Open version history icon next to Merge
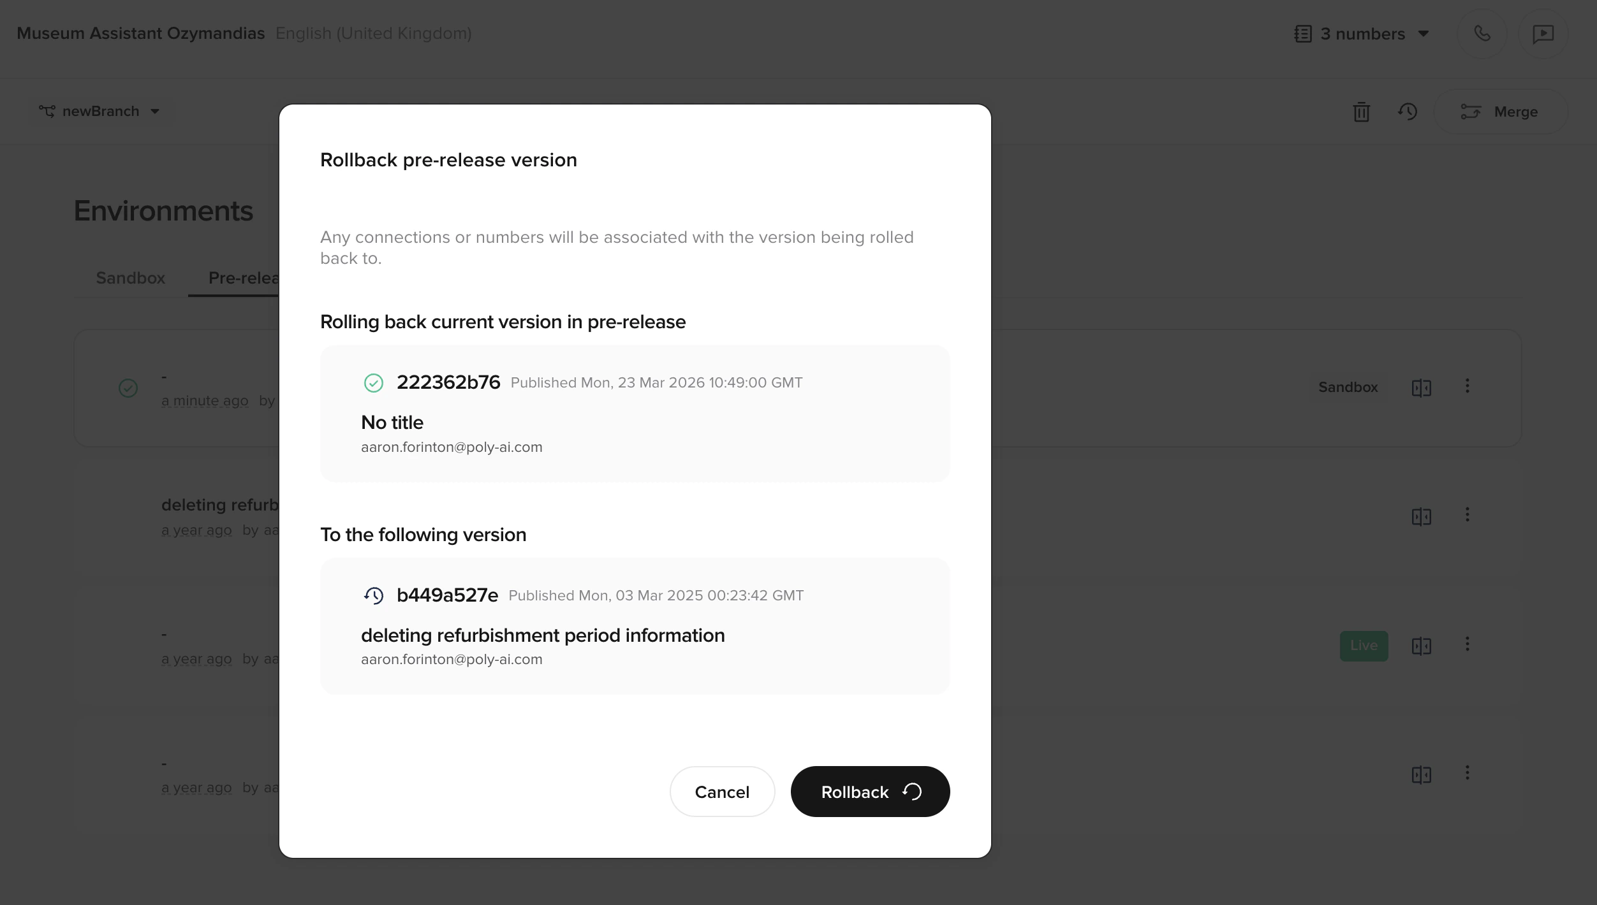The width and height of the screenshot is (1597, 905). click(x=1408, y=112)
